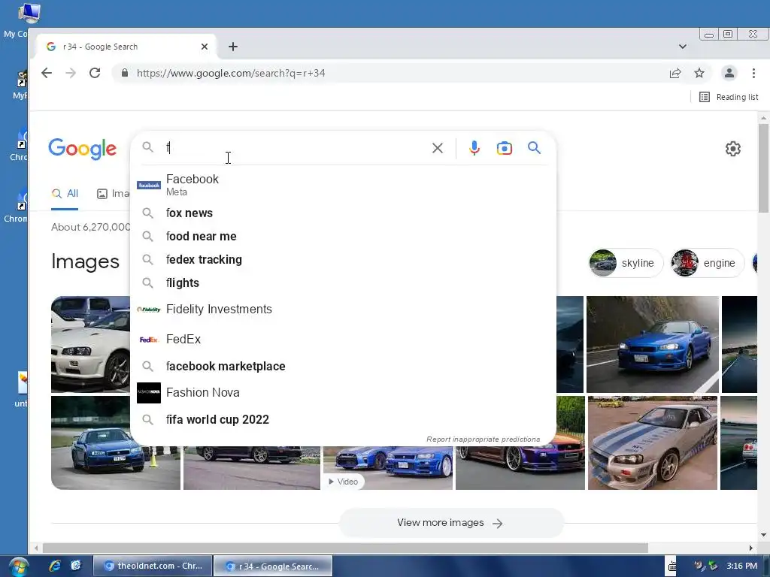Choose fifa world cup 2022 suggestion
770x577 pixels.
[343, 419]
